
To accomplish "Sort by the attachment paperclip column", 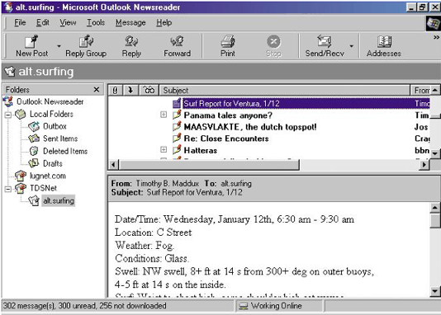I will point(116,90).
